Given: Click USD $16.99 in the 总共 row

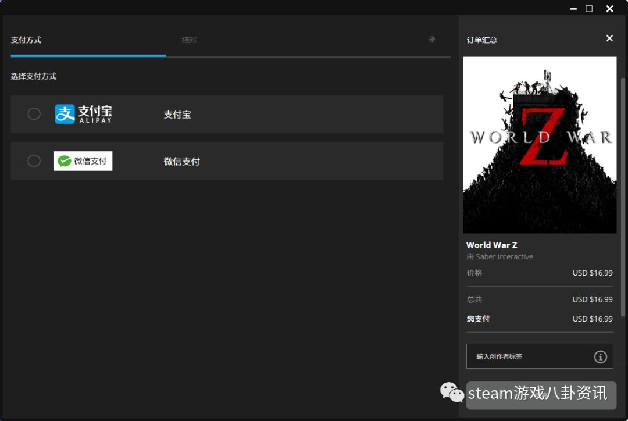Looking at the screenshot, I should (x=593, y=299).
